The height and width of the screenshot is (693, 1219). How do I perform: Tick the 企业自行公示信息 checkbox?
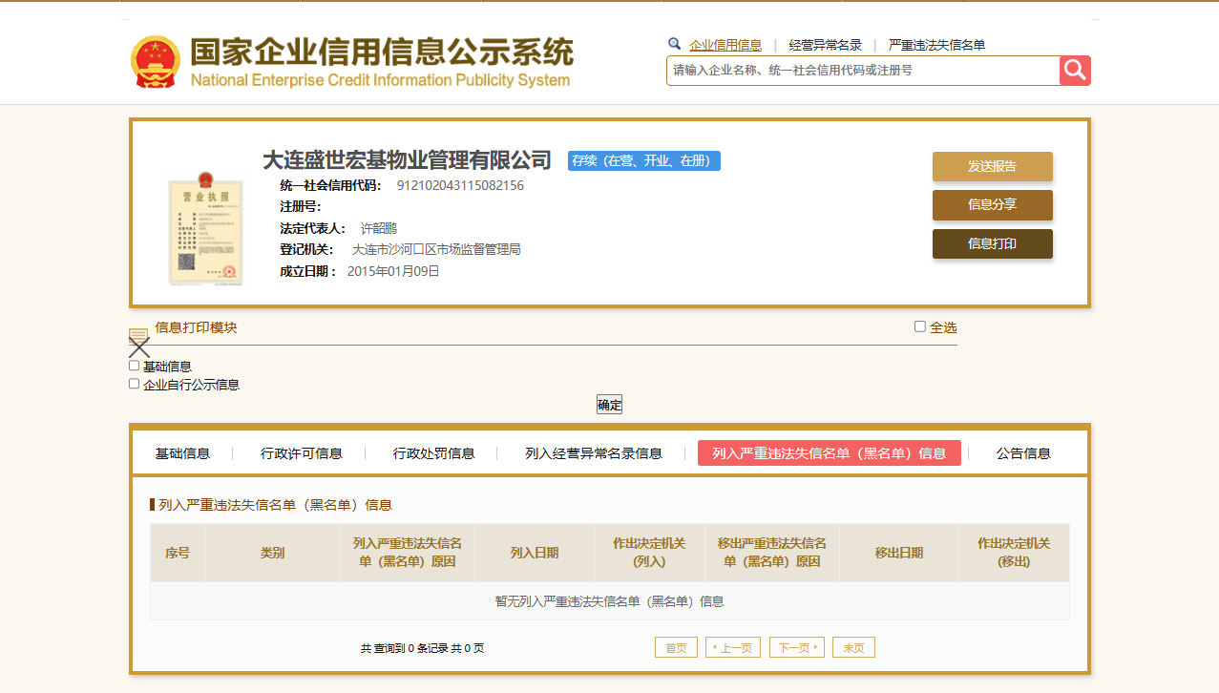(135, 385)
